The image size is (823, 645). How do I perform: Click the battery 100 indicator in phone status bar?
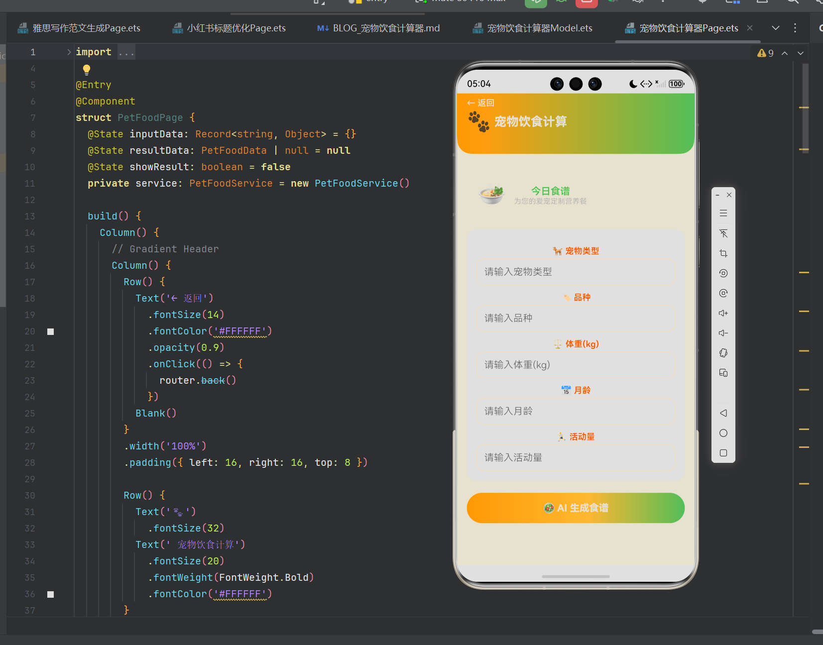tap(676, 84)
